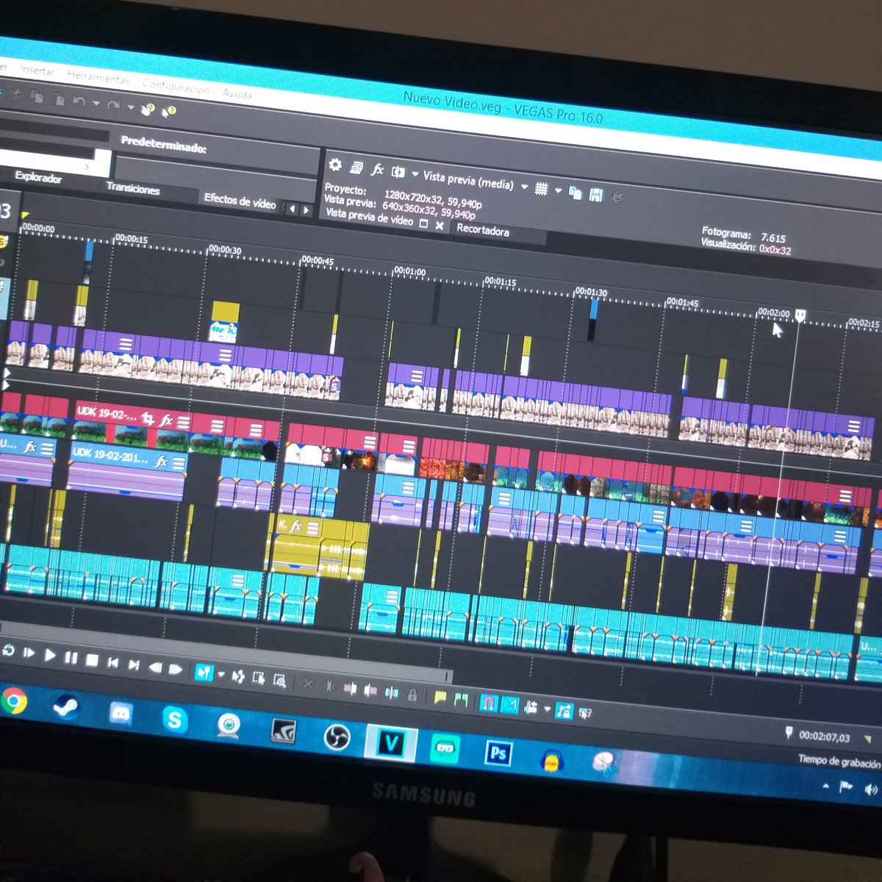Select the Envelope edit tool
This screenshot has height=882, width=882.
pyautogui.click(x=237, y=675)
